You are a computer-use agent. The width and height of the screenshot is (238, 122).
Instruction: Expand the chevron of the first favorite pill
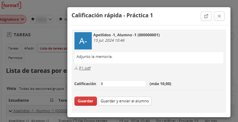pos(50,19)
